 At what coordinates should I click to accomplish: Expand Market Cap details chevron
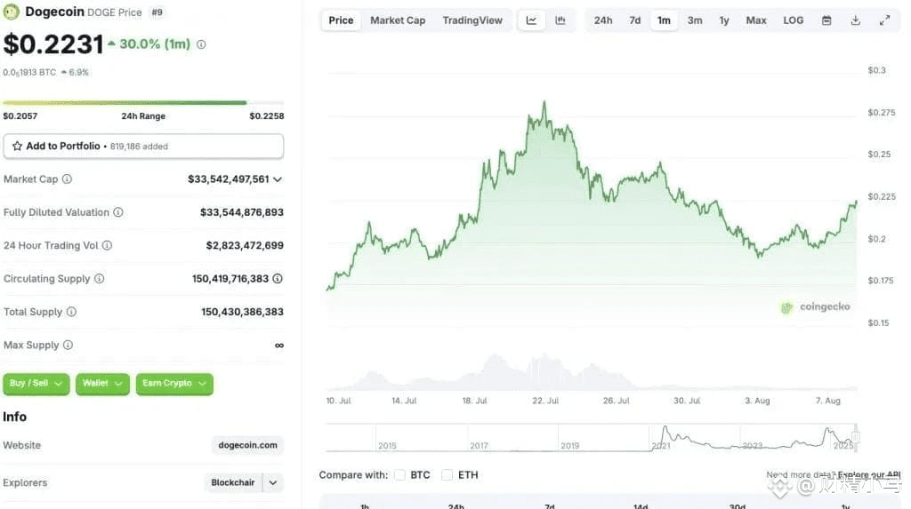[x=278, y=179]
